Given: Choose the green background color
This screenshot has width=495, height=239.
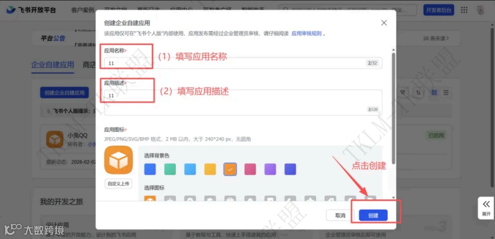Looking at the screenshot, I should coord(170,169).
